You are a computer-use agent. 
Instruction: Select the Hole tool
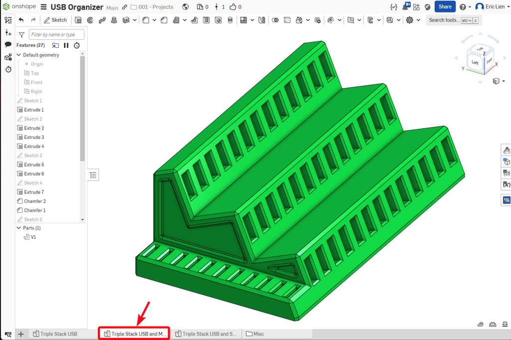coord(219,20)
